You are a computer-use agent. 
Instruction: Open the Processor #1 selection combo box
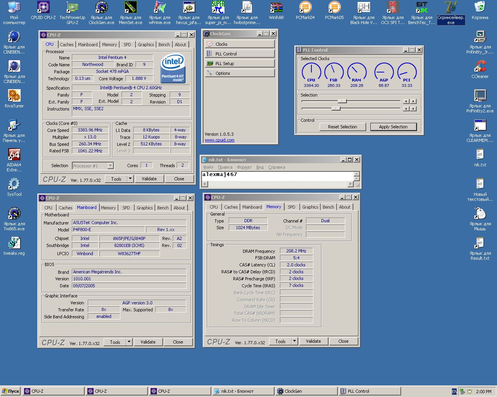tap(93, 166)
